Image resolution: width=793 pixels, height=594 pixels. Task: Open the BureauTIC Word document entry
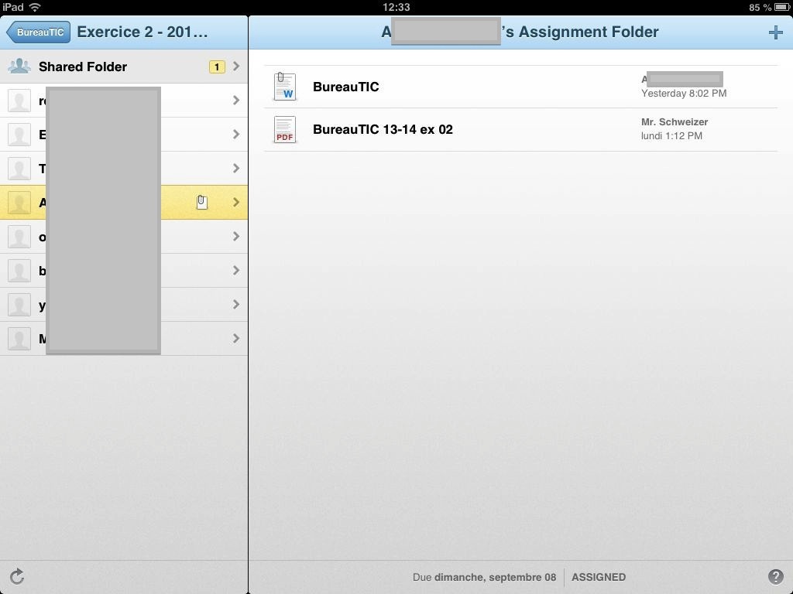pyautogui.click(x=346, y=87)
